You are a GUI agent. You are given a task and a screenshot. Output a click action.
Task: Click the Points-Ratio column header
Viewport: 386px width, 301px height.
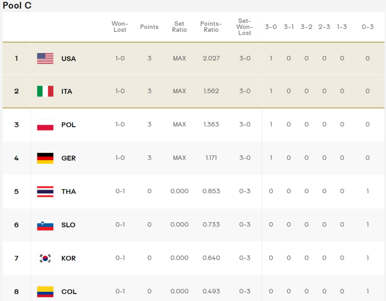tap(211, 27)
